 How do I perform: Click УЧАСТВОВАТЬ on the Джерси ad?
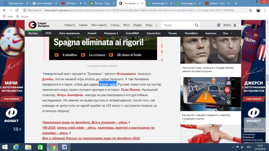[x=254, y=99]
